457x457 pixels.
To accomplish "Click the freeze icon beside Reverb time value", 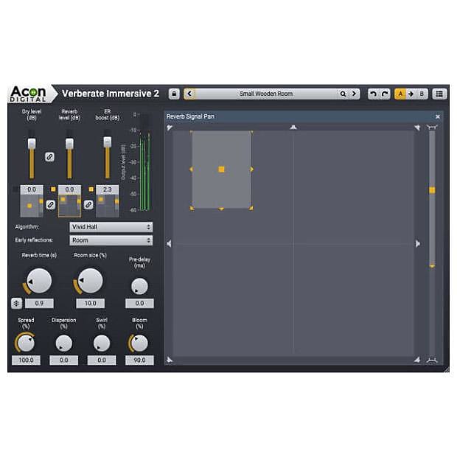I will (16, 304).
